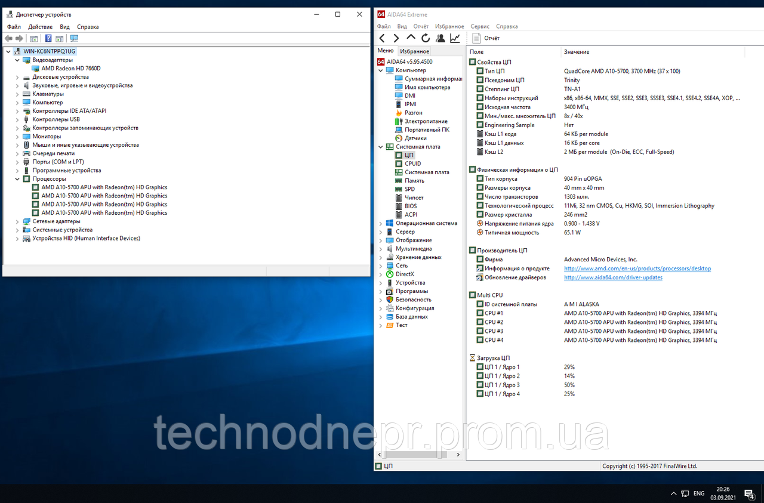The width and height of the screenshot is (764, 503).
Task: Click Device Manager back toolbar arrow
Action: click(x=8, y=38)
